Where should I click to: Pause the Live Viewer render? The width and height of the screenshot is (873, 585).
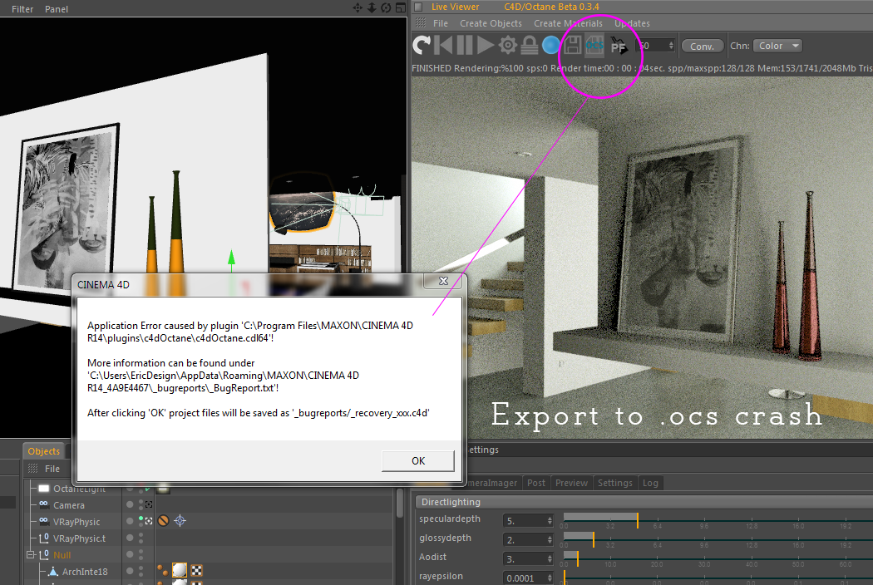tap(464, 45)
